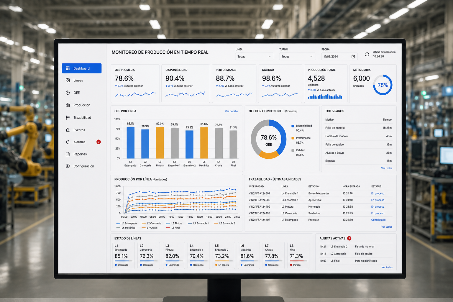This screenshot has width=453, height=302.
Task: Click the 10:24:30 last update time
Action: click(378, 57)
